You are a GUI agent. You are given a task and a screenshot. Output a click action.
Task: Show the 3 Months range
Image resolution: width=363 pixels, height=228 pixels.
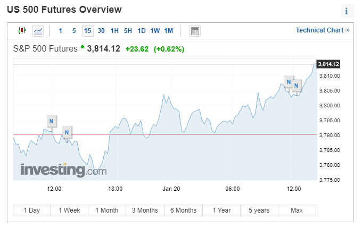(145, 210)
